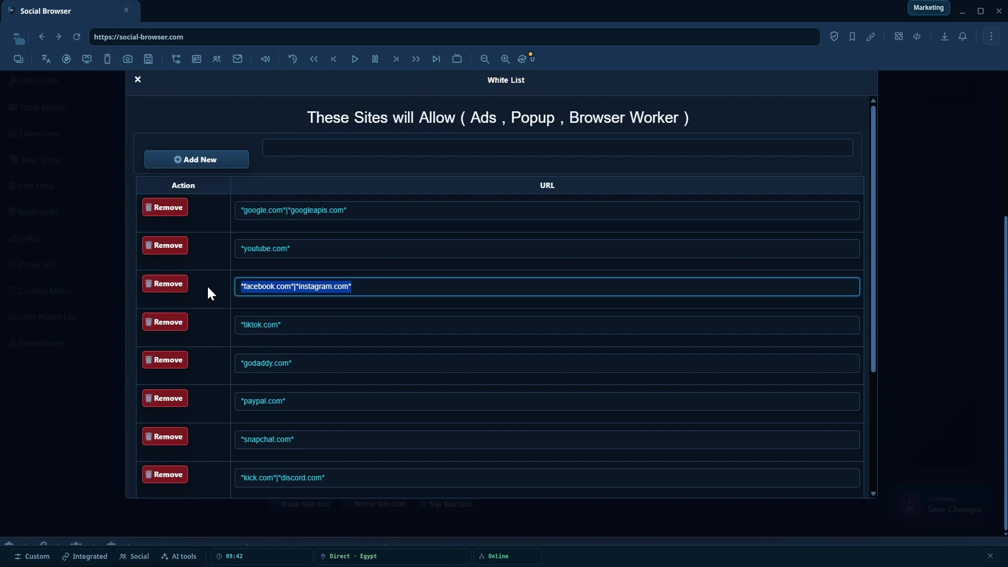
Task: Click the new URL input field
Action: [x=558, y=148]
